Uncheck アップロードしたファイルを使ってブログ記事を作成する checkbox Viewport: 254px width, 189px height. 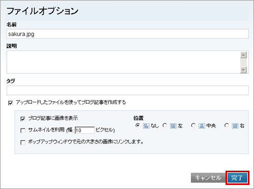pyautogui.click(x=11, y=103)
